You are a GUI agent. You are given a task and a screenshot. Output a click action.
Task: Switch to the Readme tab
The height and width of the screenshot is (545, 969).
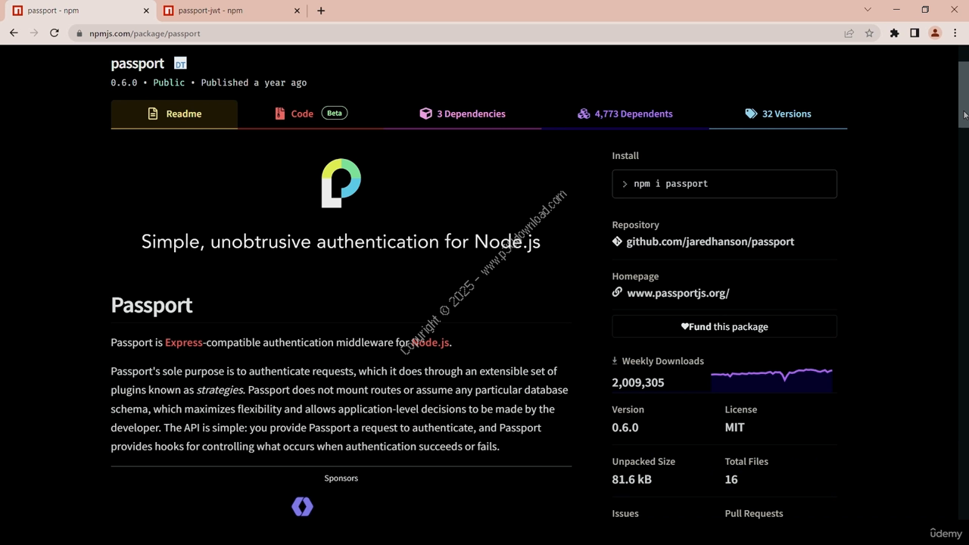pyautogui.click(x=174, y=114)
